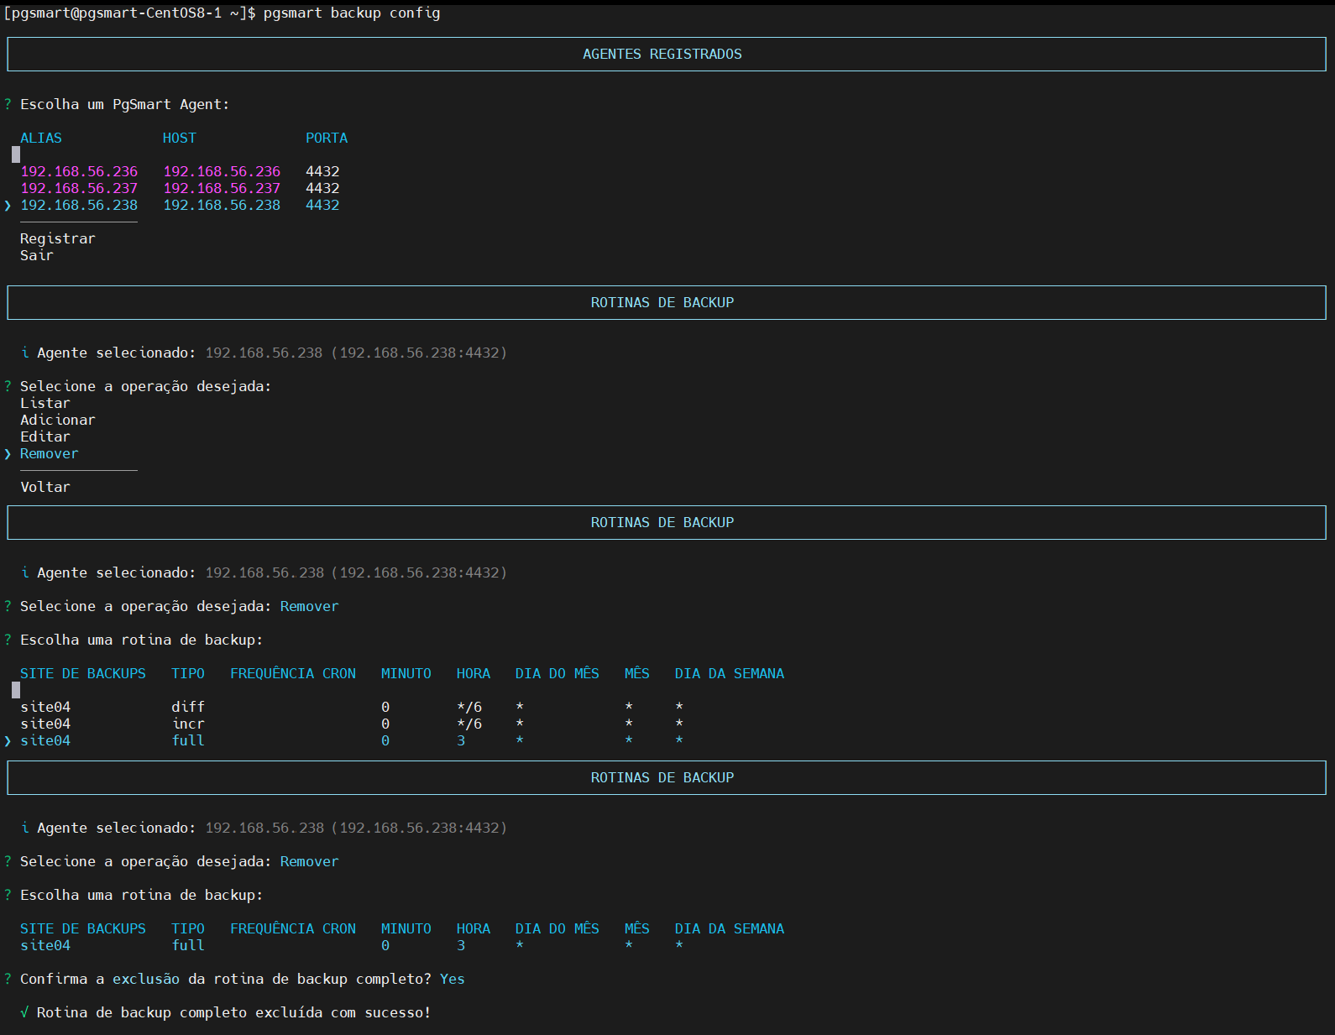Screen dimensions: 1335x1035
Task: Pick the highlighted Remover operation
Action: click(50, 453)
